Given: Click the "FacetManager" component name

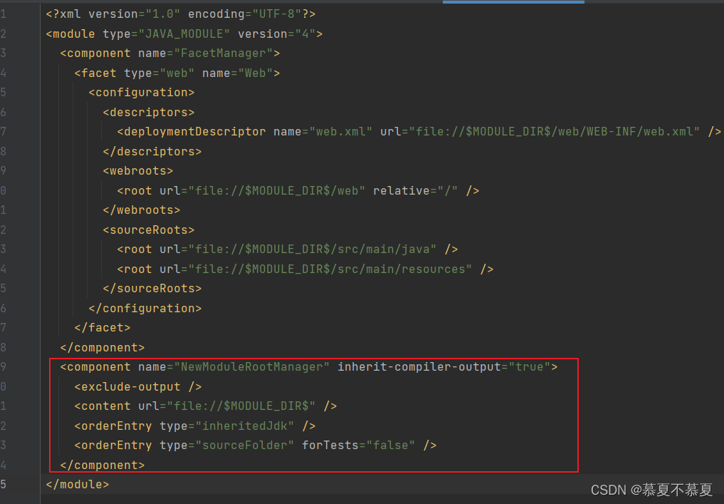Looking at the screenshot, I should pos(224,53).
